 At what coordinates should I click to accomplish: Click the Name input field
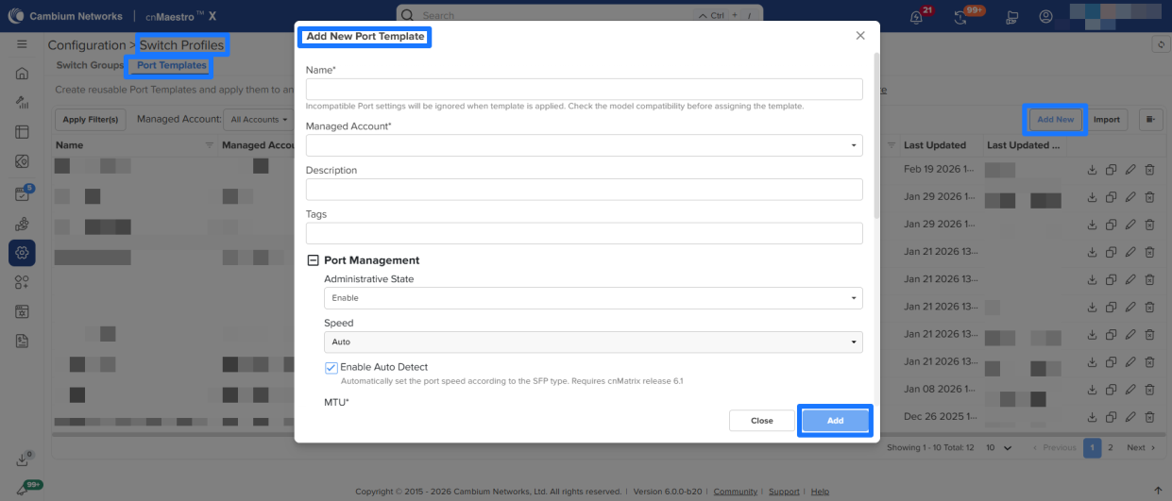pos(584,90)
